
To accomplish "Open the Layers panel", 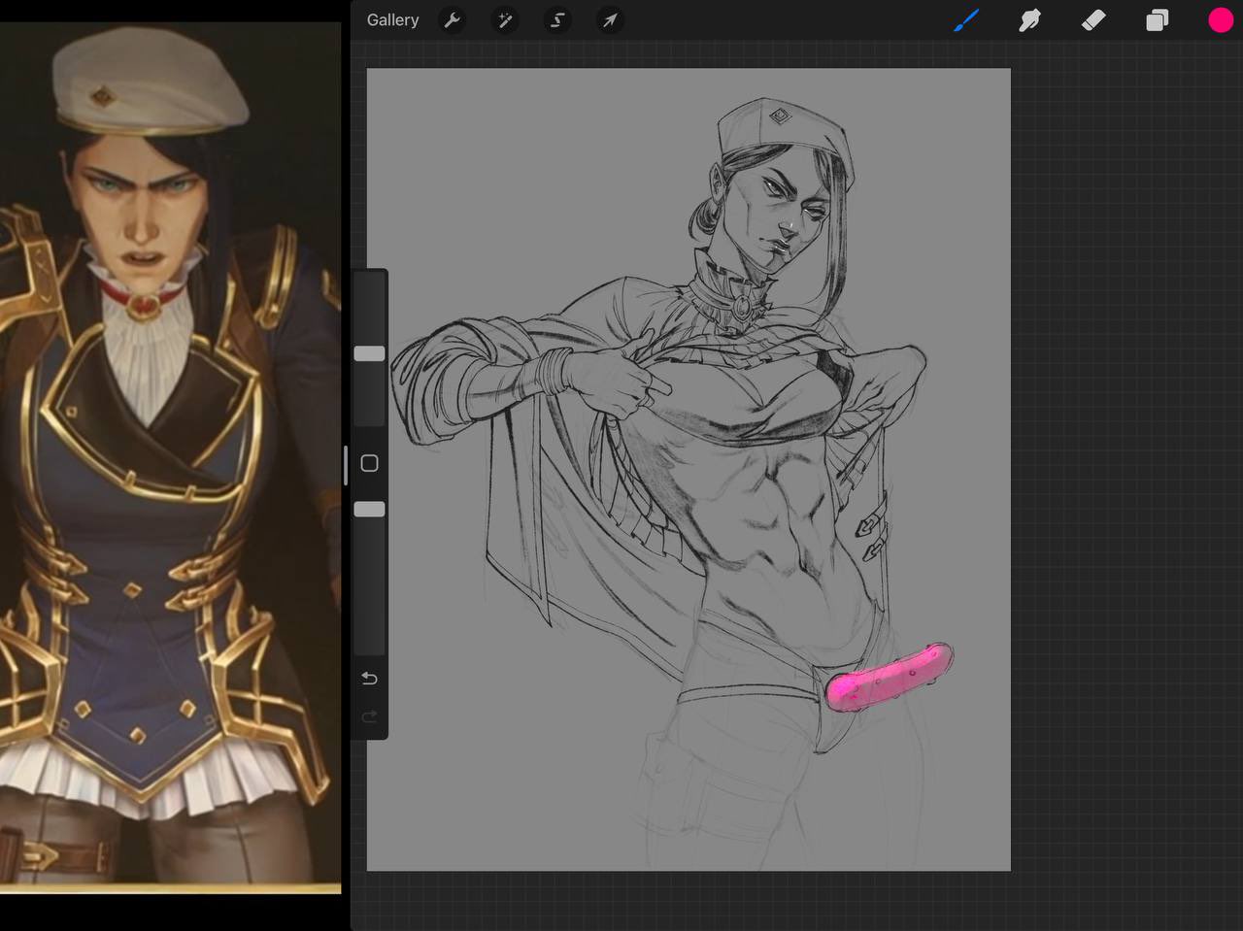I will point(1157,20).
